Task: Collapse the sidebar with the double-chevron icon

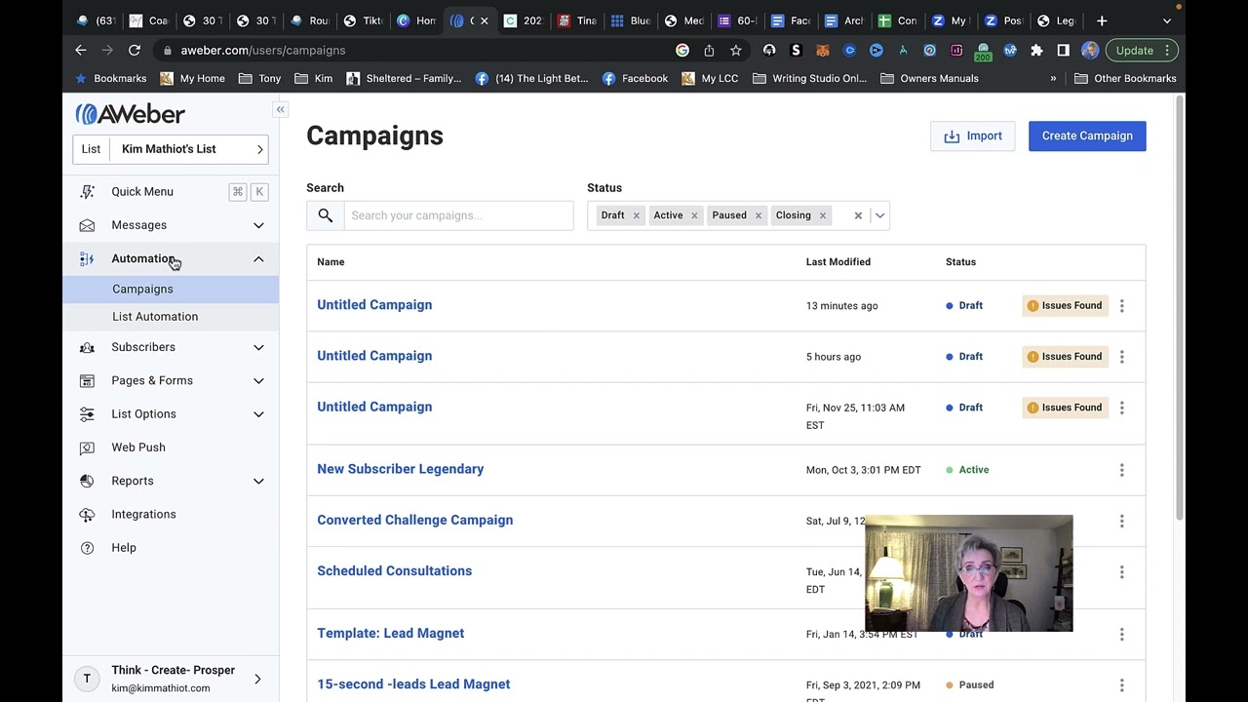Action: click(x=280, y=109)
